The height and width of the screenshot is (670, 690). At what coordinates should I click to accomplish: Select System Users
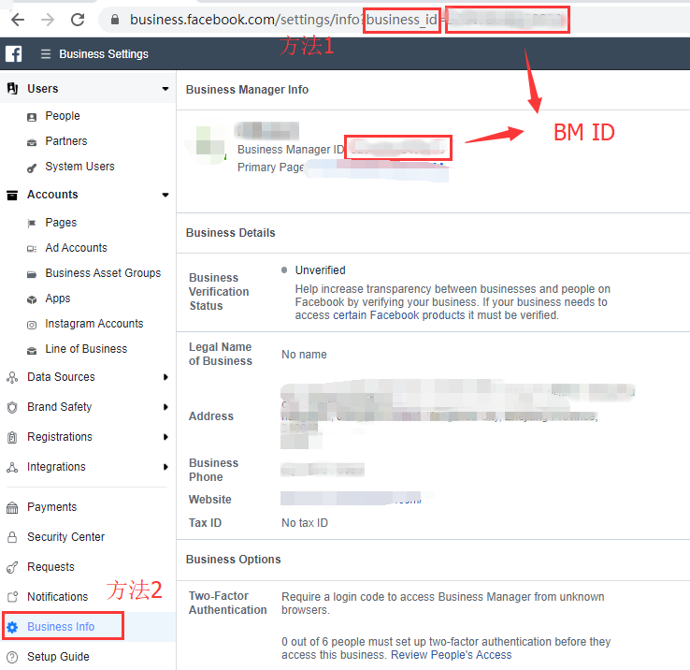(79, 167)
